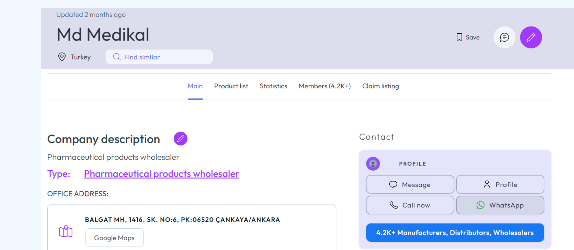Click the Company description heading
The height and width of the screenshot is (250, 574).
(x=103, y=139)
